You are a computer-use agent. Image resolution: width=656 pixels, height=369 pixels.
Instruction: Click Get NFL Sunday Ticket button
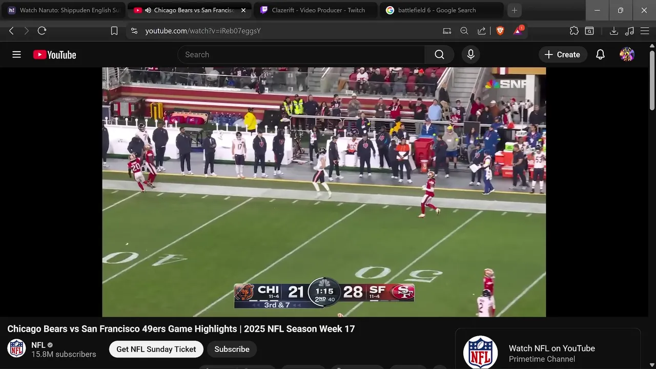coord(156,349)
